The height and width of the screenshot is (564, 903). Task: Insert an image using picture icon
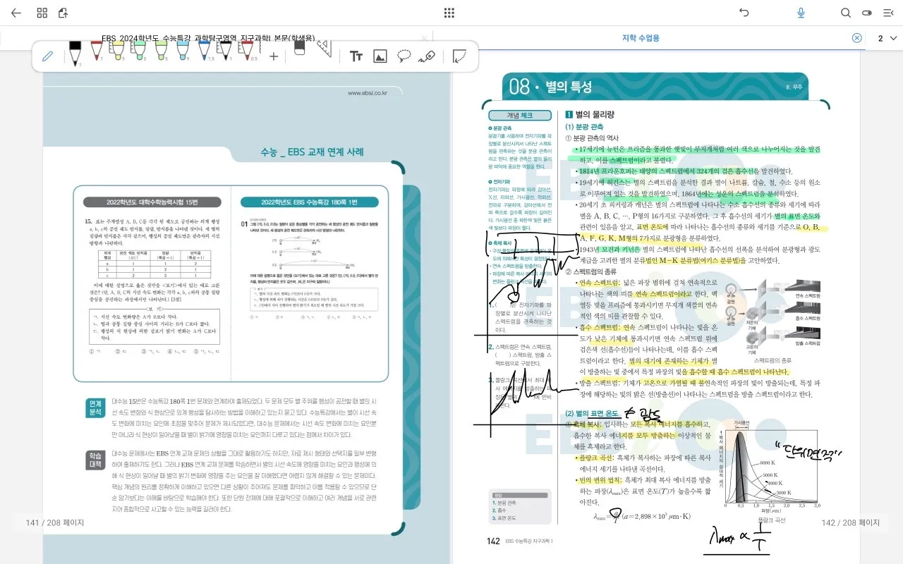pos(380,56)
